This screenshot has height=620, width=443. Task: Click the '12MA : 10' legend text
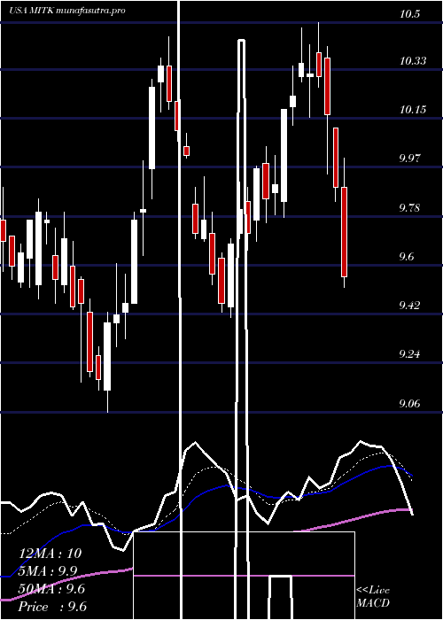pos(51,553)
